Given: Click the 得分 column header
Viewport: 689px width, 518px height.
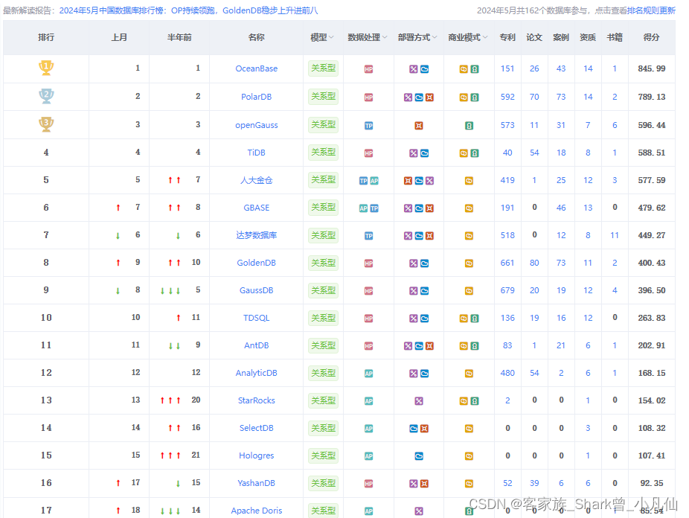Looking at the screenshot, I should [x=652, y=37].
